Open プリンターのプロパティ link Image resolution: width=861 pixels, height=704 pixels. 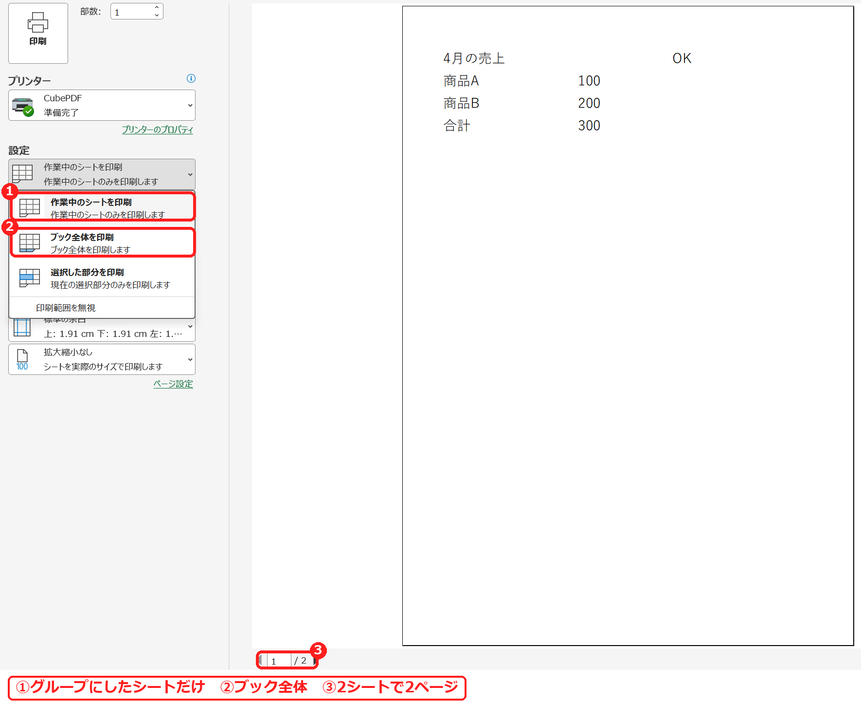(x=157, y=130)
